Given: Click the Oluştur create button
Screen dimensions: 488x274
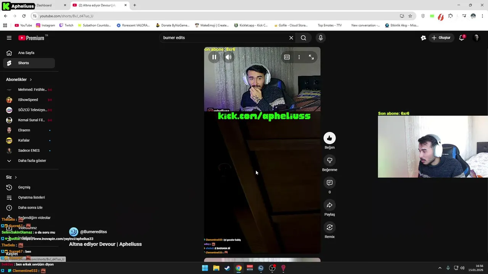Looking at the screenshot, I should point(441,38).
